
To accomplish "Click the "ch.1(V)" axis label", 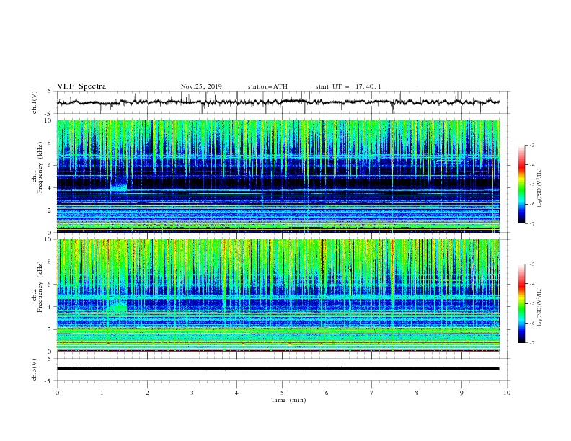I will point(35,102).
